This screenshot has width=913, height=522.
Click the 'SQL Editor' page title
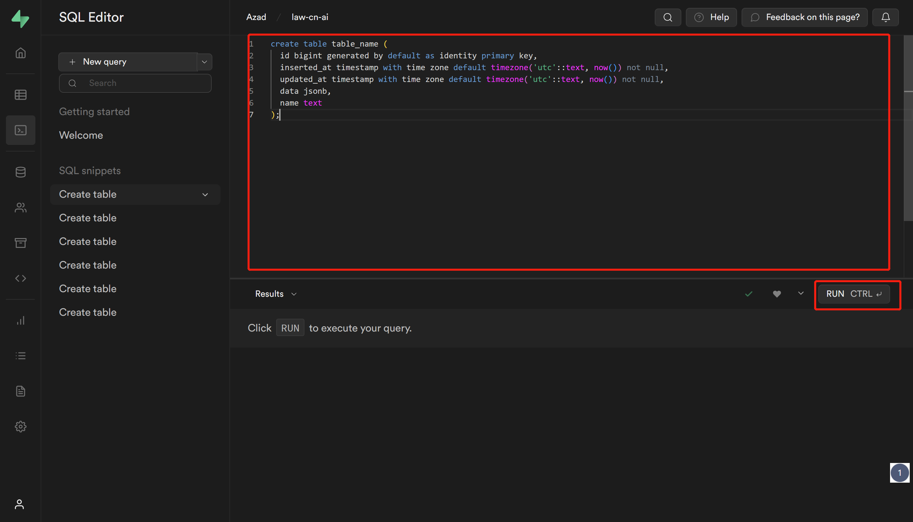[x=91, y=17]
